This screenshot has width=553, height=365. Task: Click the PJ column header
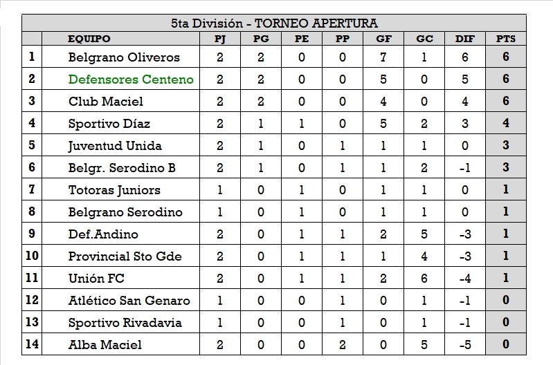click(219, 39)
